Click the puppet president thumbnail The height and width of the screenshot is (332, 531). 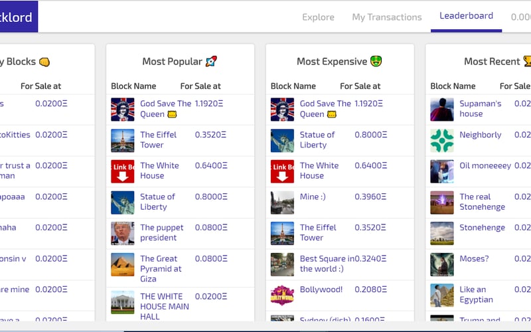[123, 234]
